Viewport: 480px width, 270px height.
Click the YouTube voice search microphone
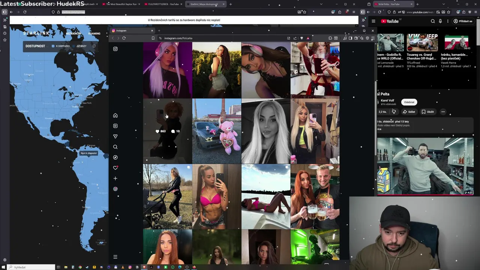click(440, 21)
